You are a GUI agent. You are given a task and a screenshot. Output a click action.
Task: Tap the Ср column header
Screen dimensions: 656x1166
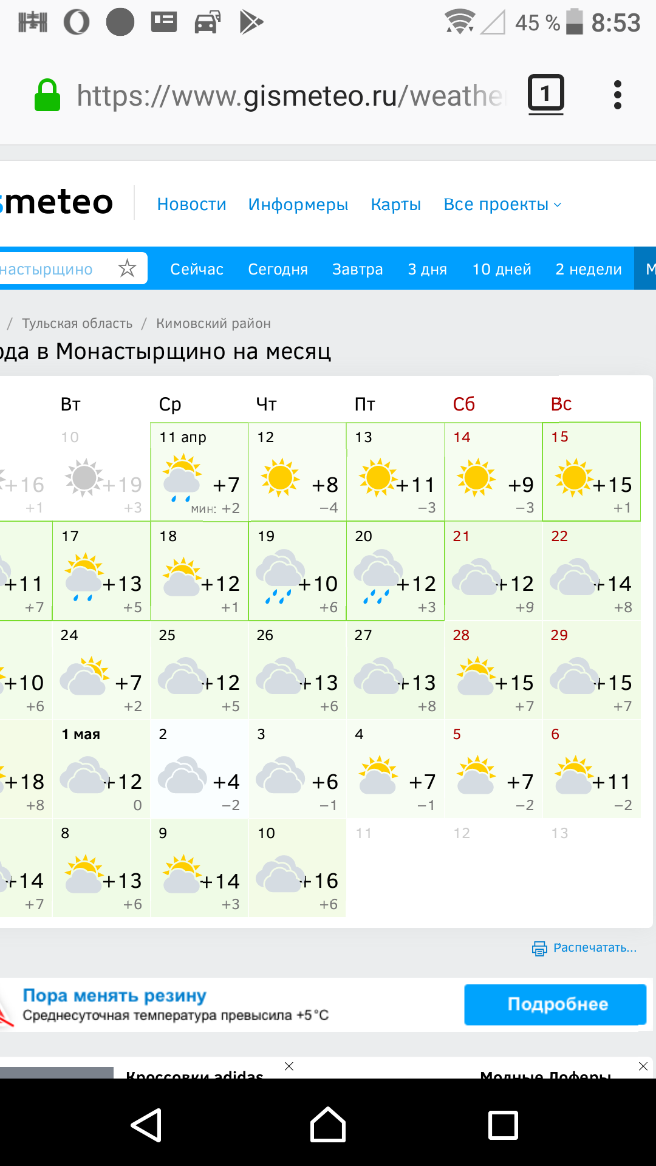[170, 405]
